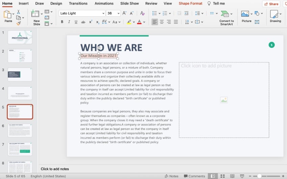The height and width of the screenshot is (179, 287).
Task: Expand the font size dropdown
Action: [x=118, y=13]
